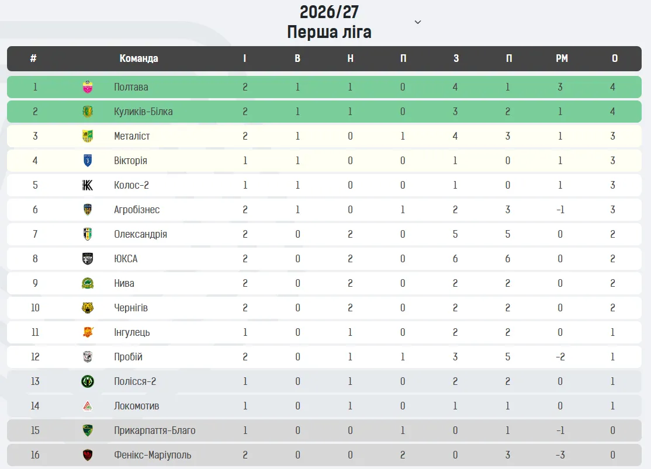Viewport: 651px width, 469px height.
Task: Click the ЮКСА team emblem
Action: click(x=88, y=259)
